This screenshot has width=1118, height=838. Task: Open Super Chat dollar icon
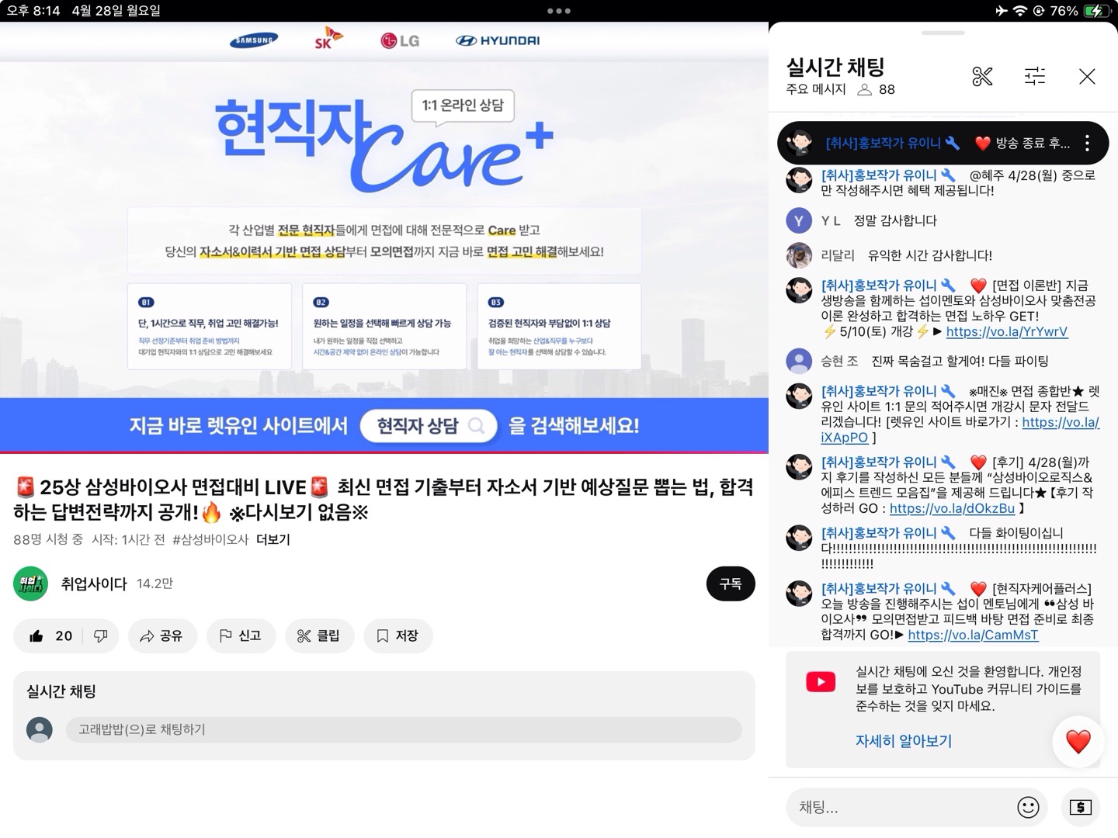click(1080, 807)
